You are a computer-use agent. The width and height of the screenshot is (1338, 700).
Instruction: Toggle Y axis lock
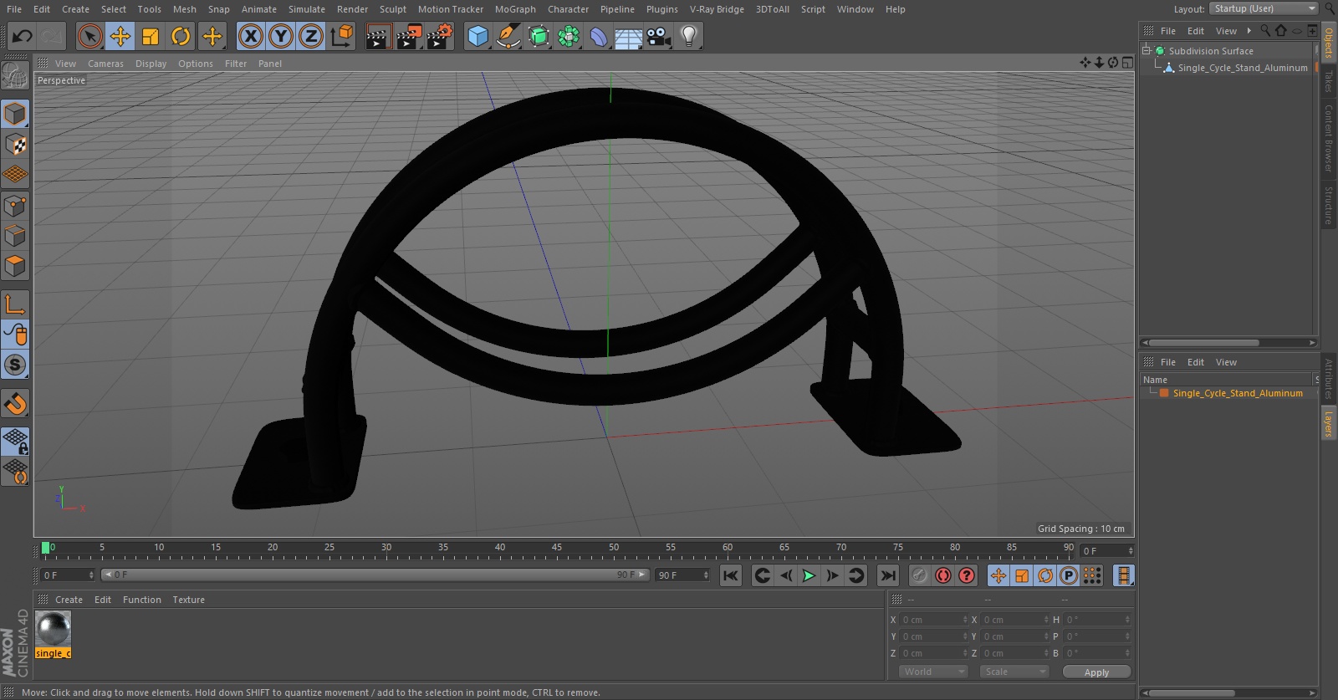(x=281, y=36)
